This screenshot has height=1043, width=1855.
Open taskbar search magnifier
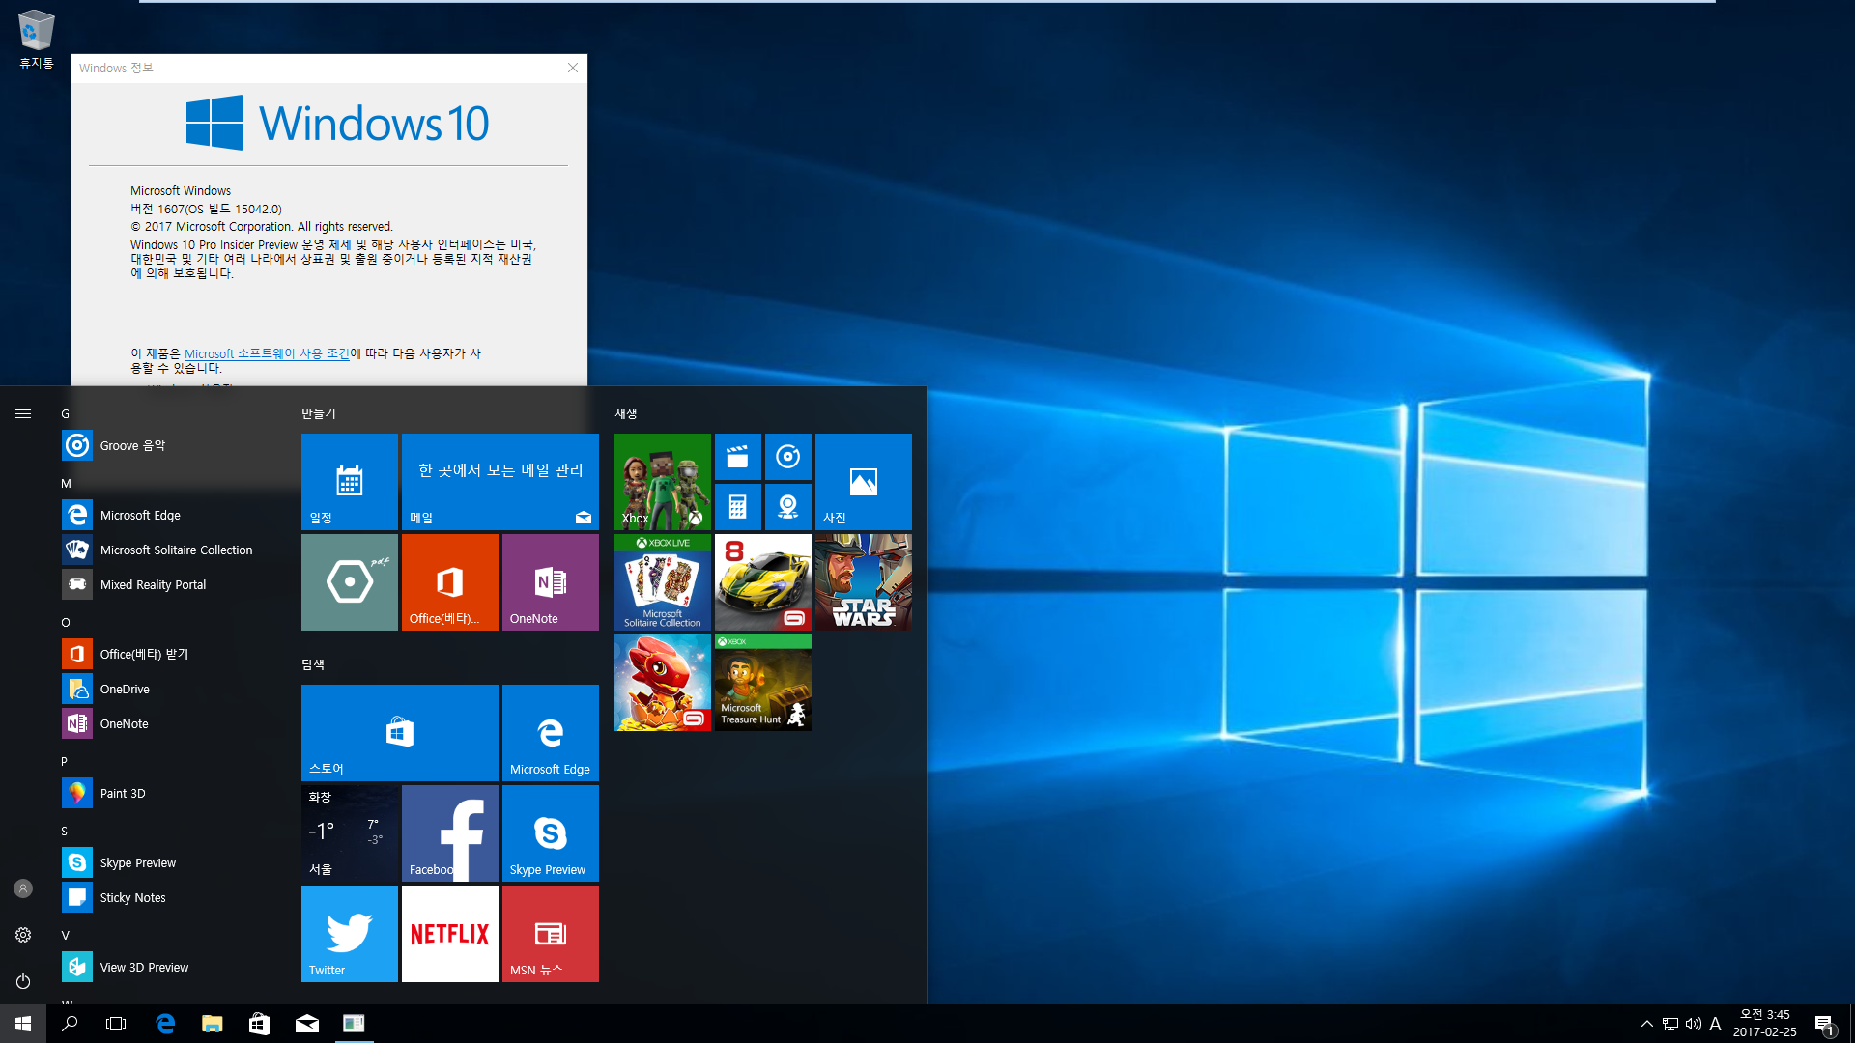click(x=70, y=1024)
